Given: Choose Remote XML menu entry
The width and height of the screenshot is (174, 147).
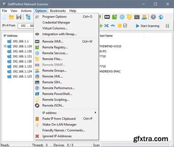Looking at the screenshot, I should click(66, 76).
